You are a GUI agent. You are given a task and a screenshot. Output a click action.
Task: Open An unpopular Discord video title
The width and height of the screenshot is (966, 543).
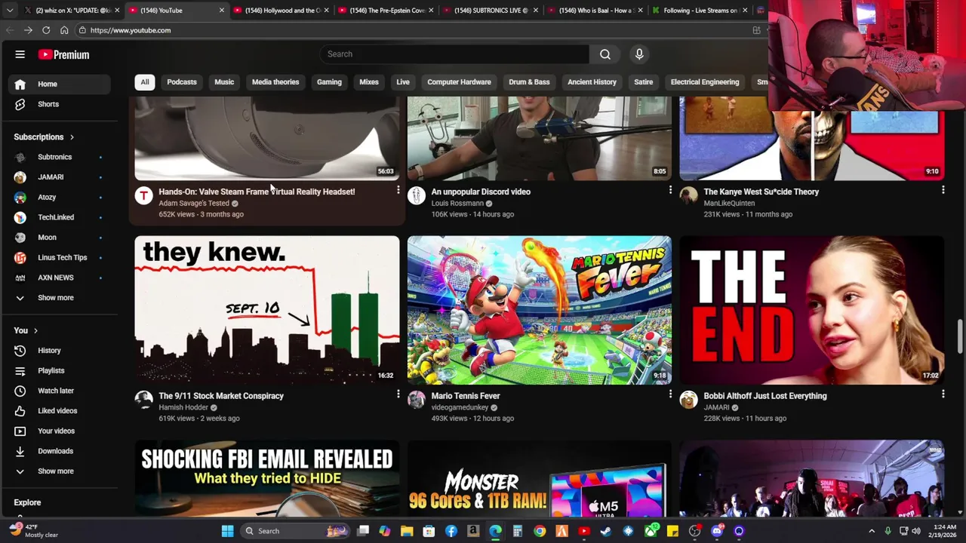pyautogui.click(x=481, y=192)
